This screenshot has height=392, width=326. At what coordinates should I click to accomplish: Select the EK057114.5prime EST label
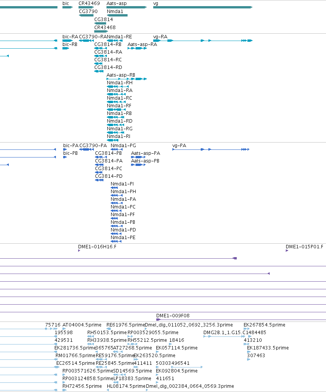click(x=177, y=348)
